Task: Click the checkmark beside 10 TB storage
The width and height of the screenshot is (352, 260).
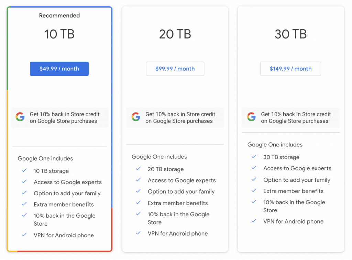Action: 24,171
